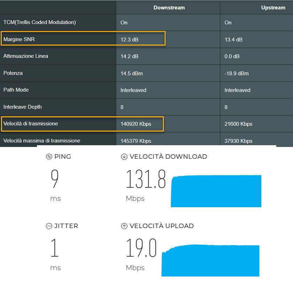
Task: Click the VELOCITÀ DOWNLOAD heading
Action: point(168,157)
